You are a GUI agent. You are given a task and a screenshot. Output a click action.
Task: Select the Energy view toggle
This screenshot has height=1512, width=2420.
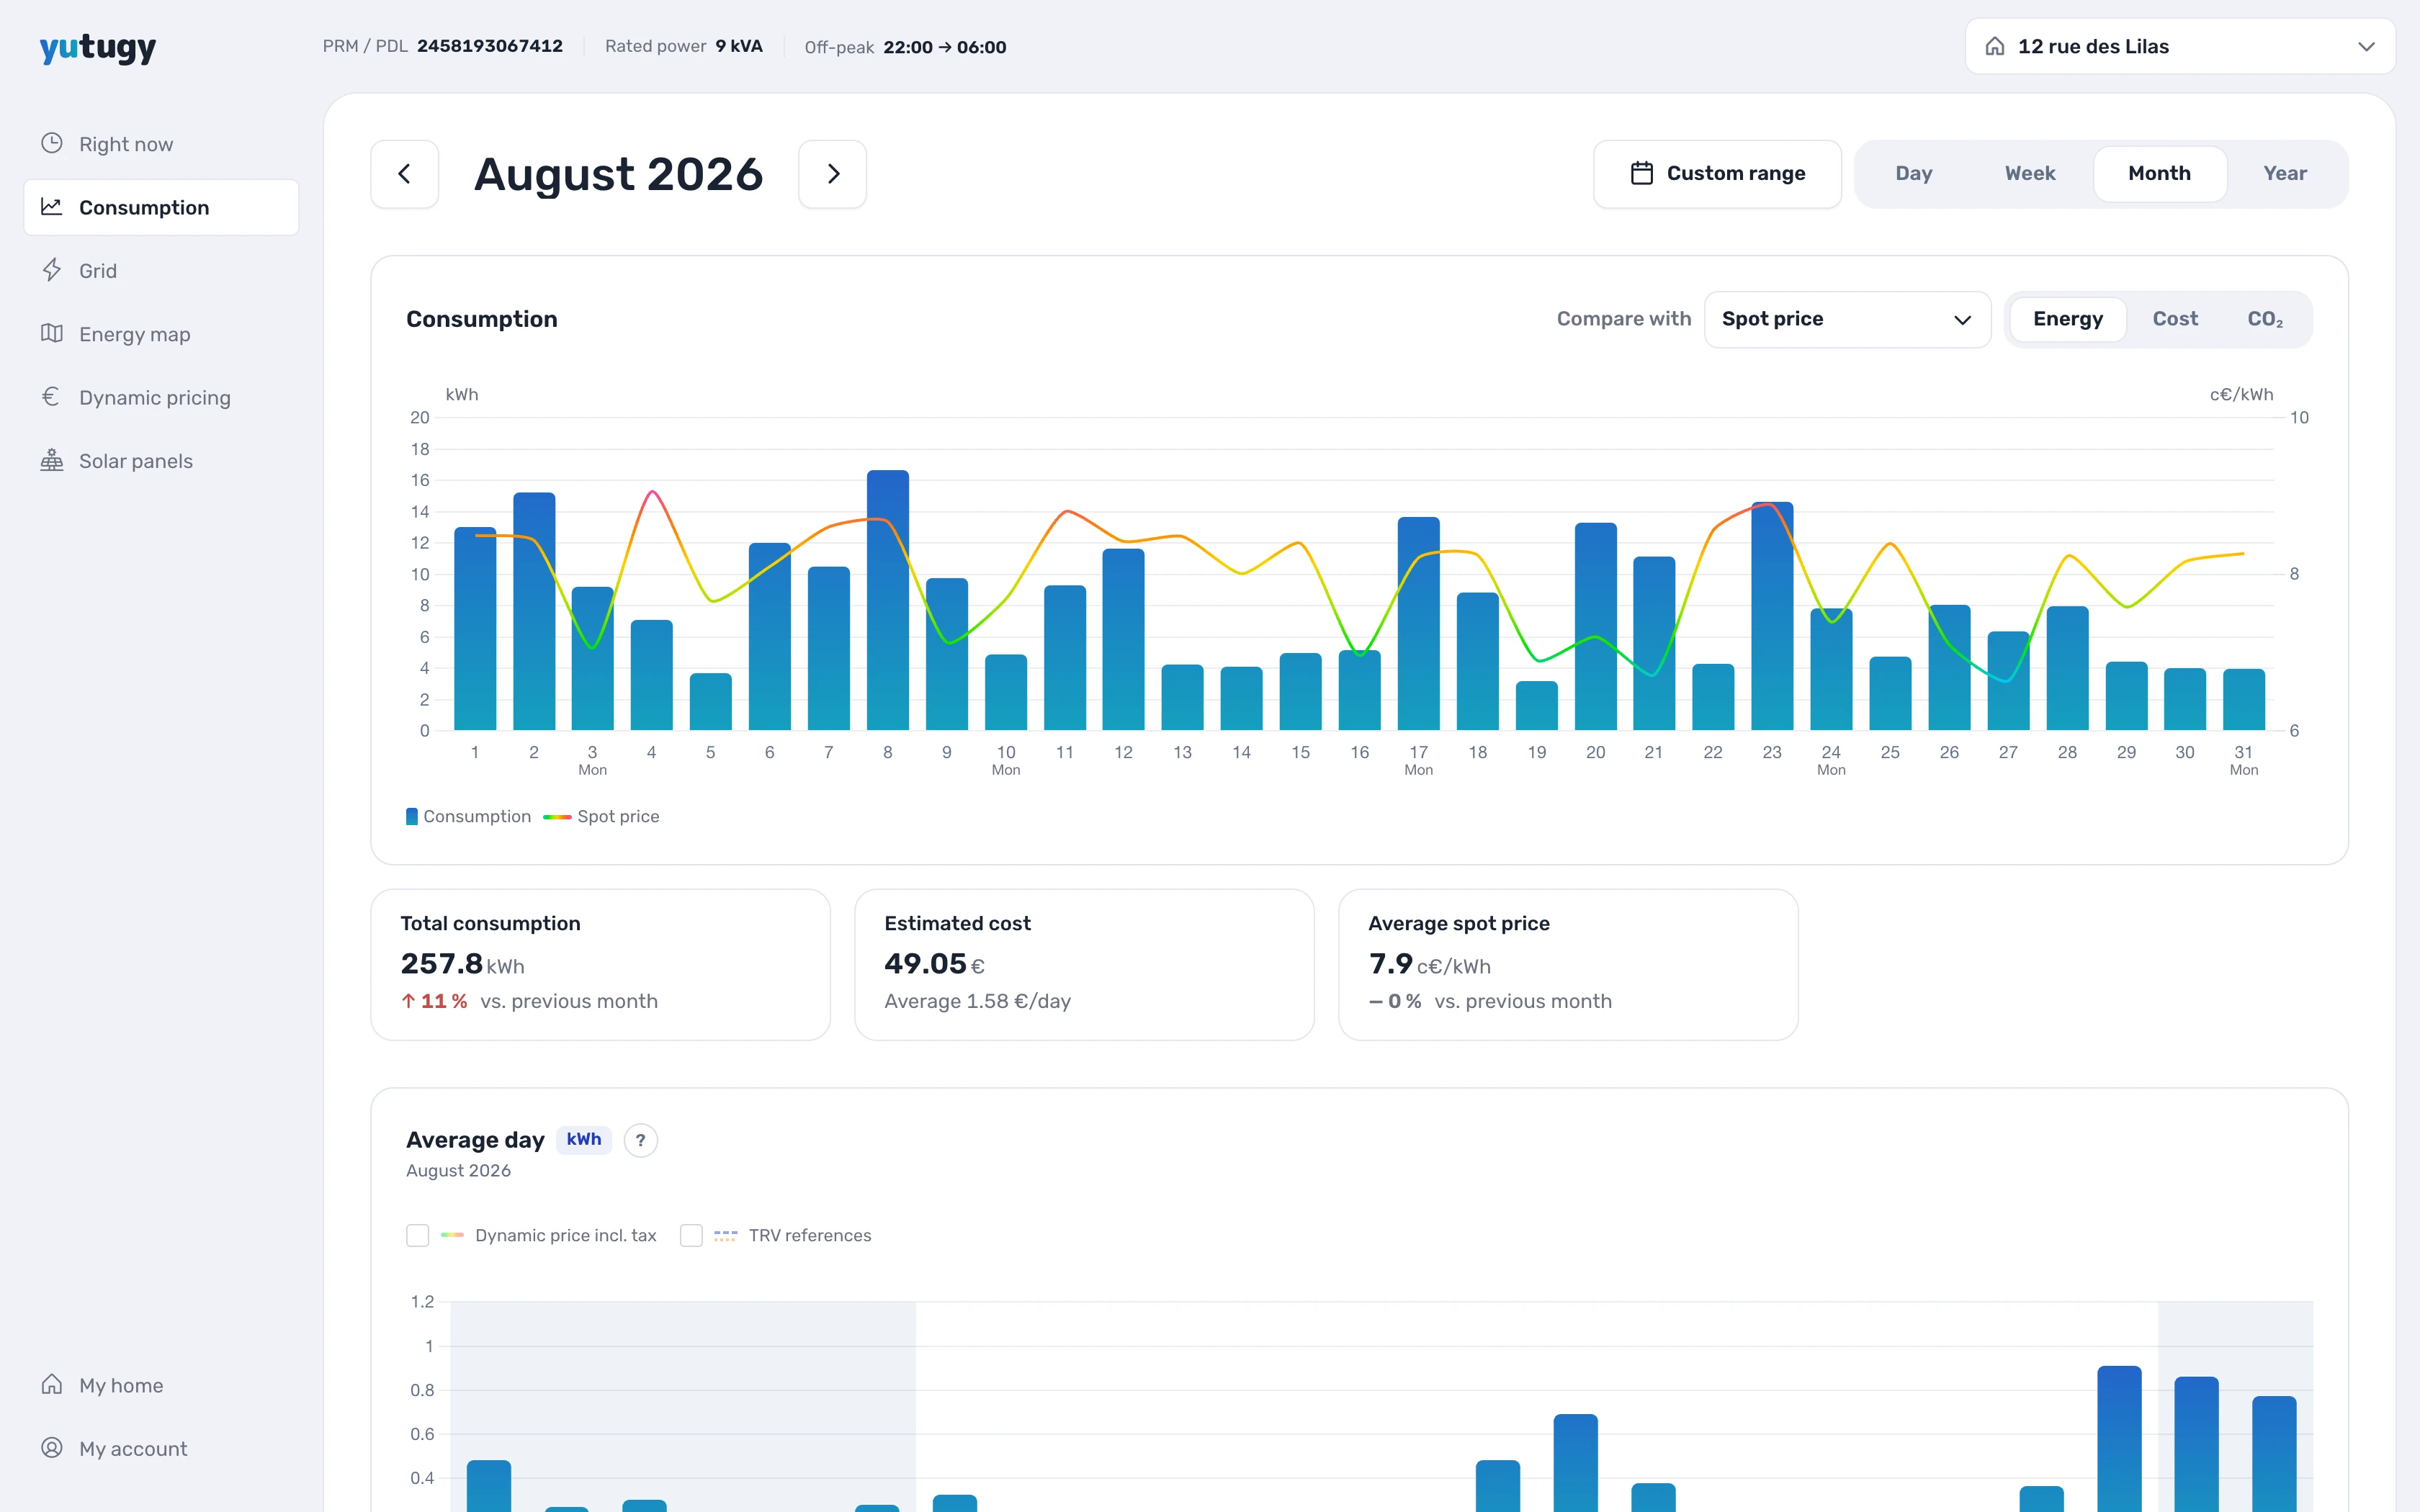pos(2068,319)
